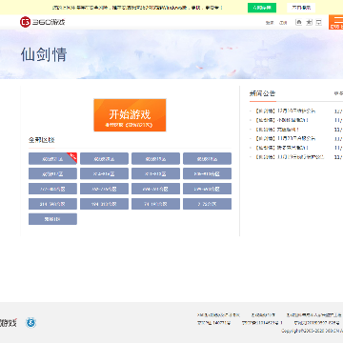Select the 314-593合区 server button
The width and height of the screenshot is (343, 343).
52,204
